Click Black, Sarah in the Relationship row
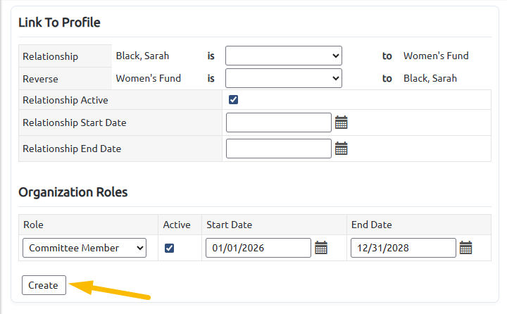The image size is (507, 314). pos(142,56)
